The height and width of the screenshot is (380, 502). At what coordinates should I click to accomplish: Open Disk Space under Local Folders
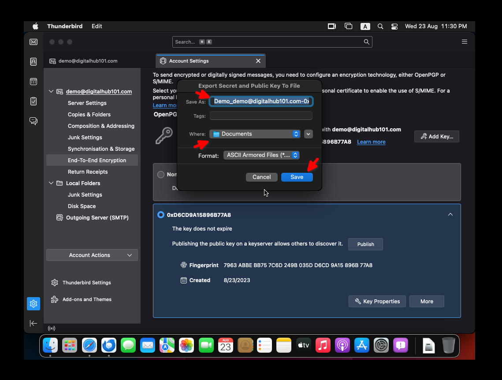click(82, 206)
